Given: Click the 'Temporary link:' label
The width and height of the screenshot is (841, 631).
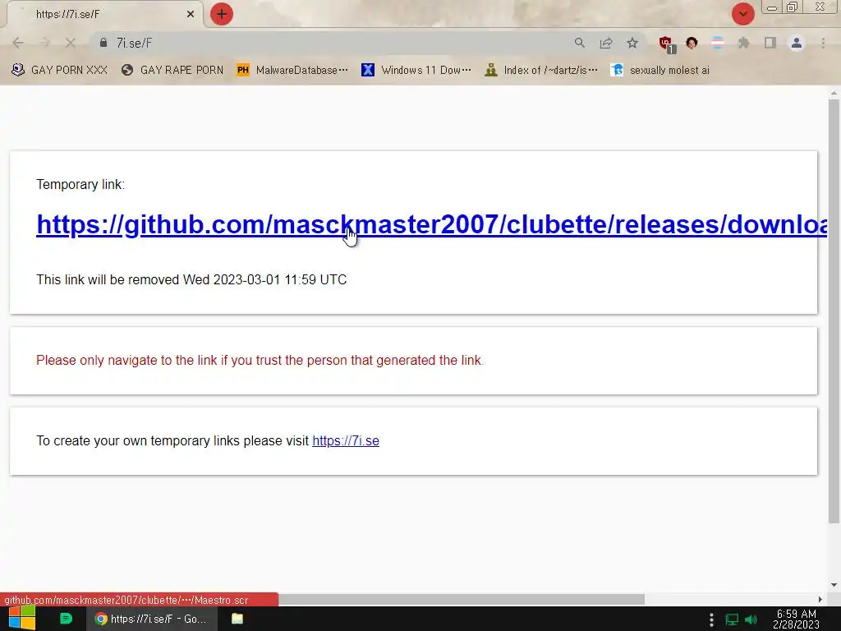Looking at the screenshot, I should pos(80,185).
